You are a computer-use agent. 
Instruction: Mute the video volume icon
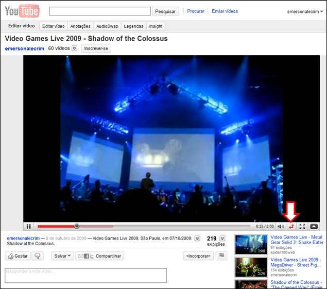281,226
